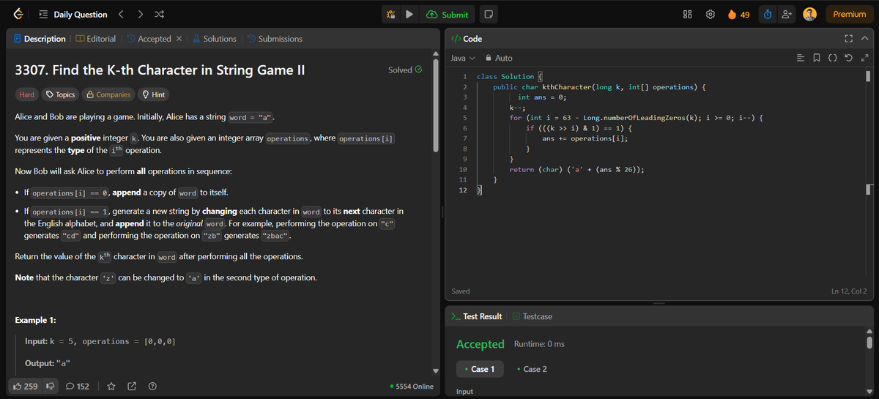Screen dimensions: 879x399
Task: Expand editor with diagonal arrows icon
Action: pos(864,58)
